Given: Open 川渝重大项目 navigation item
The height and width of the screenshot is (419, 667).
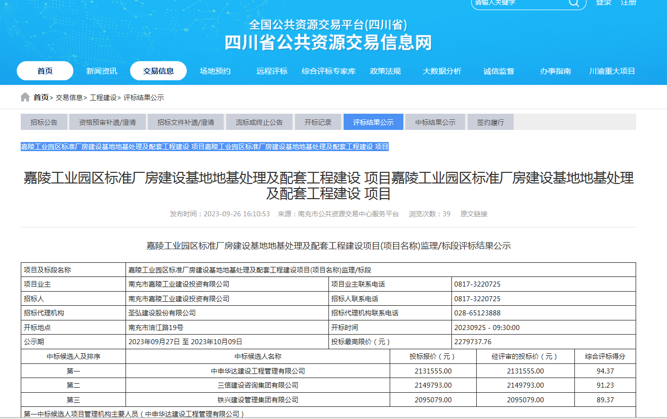Looking at the screenshot, I should pos(612,71).
